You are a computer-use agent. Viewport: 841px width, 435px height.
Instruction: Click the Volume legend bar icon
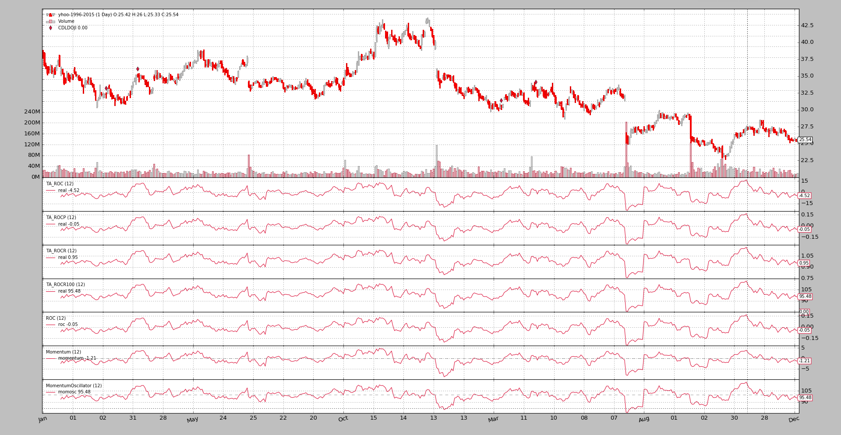50,21
